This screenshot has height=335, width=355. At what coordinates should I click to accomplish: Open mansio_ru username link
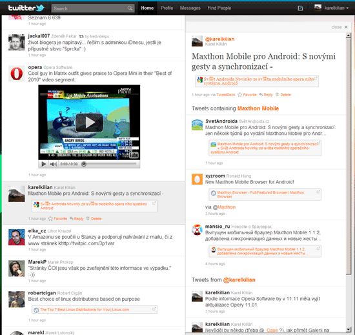(x=218, y=227)
